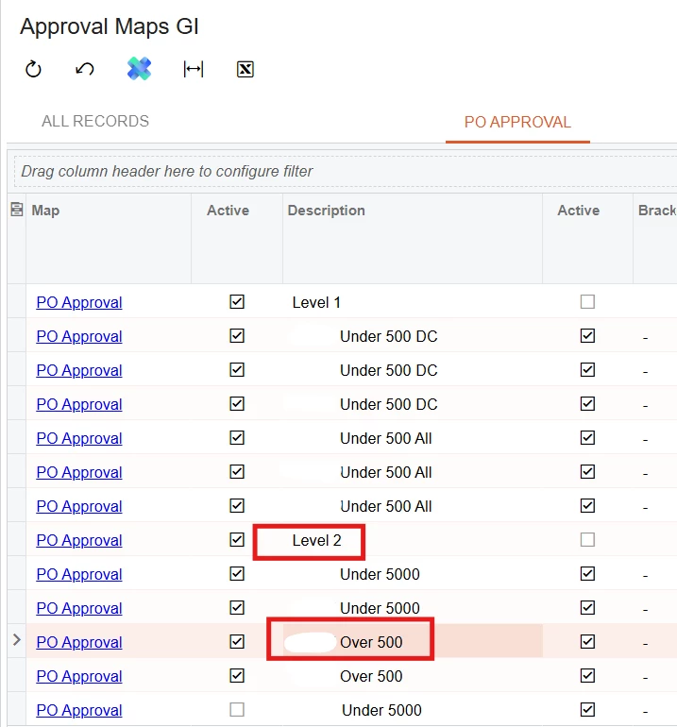Check the empty Active checkbox in Level 2 row

(x=587, y=540)
